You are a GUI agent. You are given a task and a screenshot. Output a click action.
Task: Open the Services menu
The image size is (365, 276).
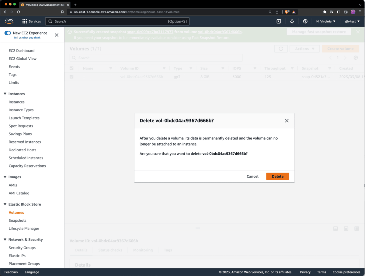[x=32, y=21]
